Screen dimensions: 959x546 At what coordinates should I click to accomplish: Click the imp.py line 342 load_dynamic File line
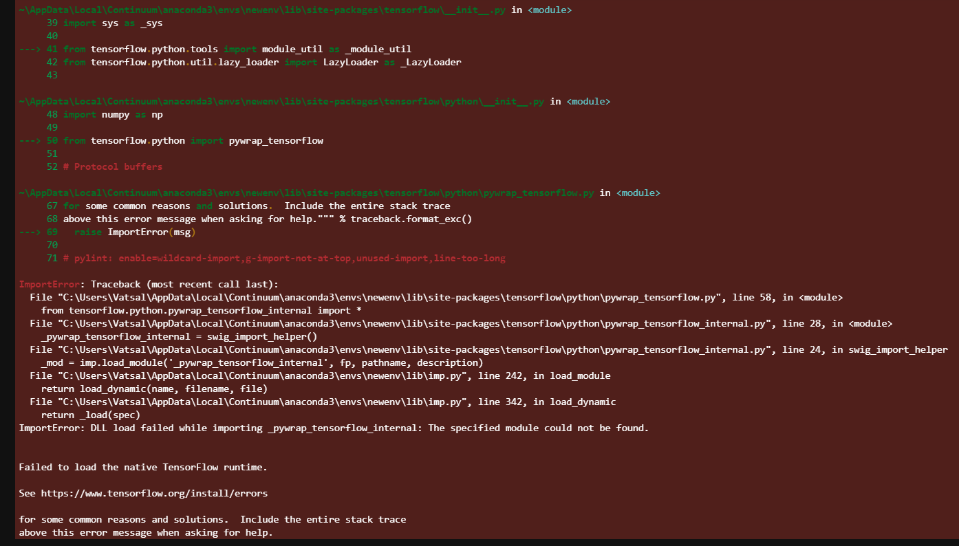[323, 402]
